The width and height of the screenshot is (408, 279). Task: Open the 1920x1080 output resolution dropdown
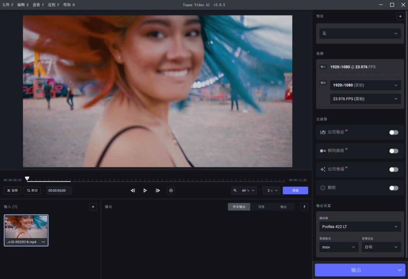[x=365, y=86]
